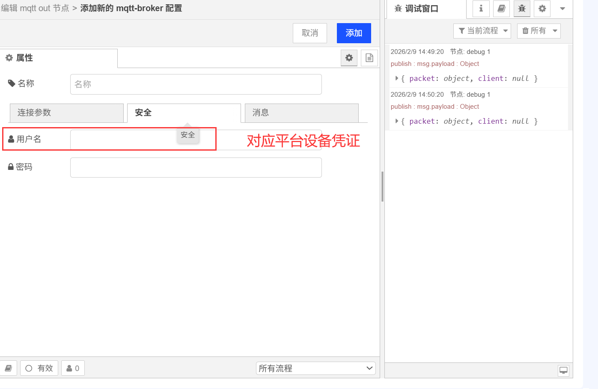
Task: Open configuration nodes gear sidebar icon
Action: pyautogui.click(x=542, y=9)
